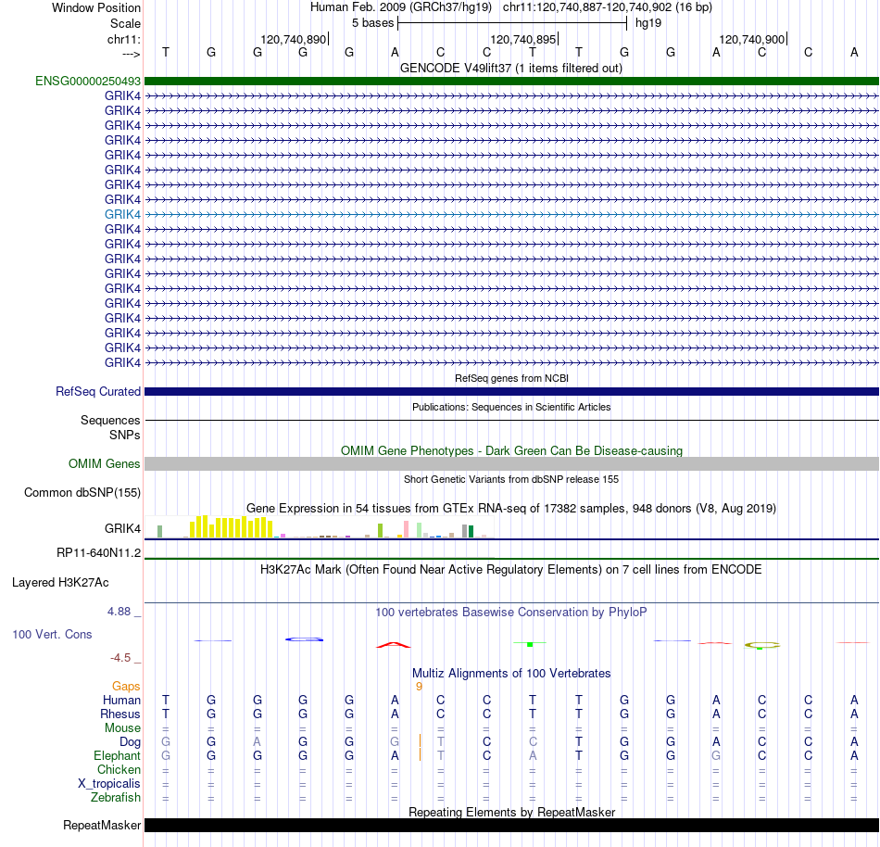
Task: Click the green RP11-640N11.2 expression line
Action: point(511,559)
